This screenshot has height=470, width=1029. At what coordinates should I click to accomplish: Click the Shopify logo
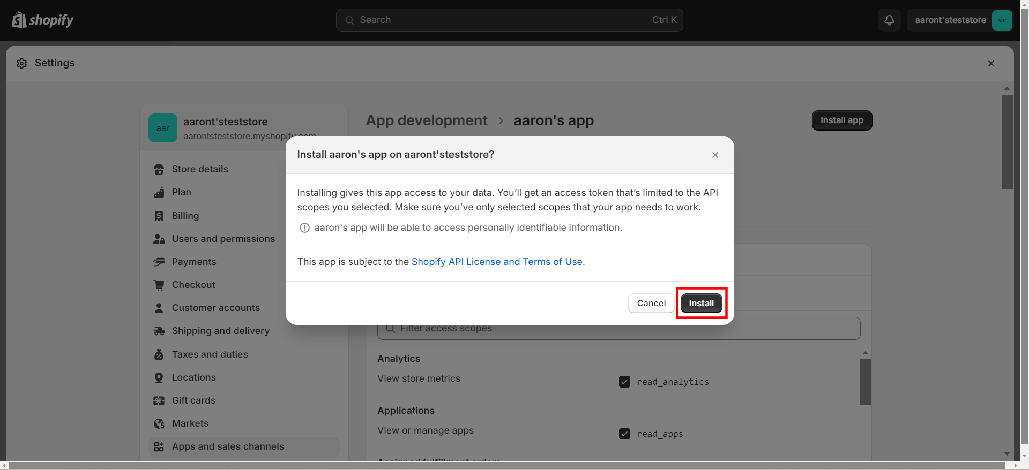click(x=42, y=20)
